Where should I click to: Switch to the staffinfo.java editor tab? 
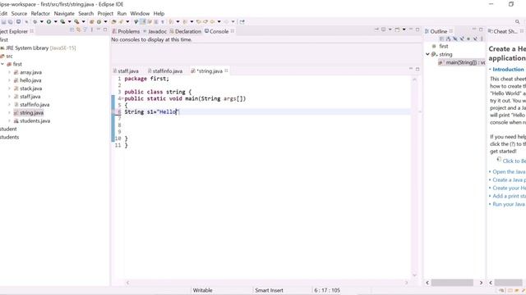point(165,71)
